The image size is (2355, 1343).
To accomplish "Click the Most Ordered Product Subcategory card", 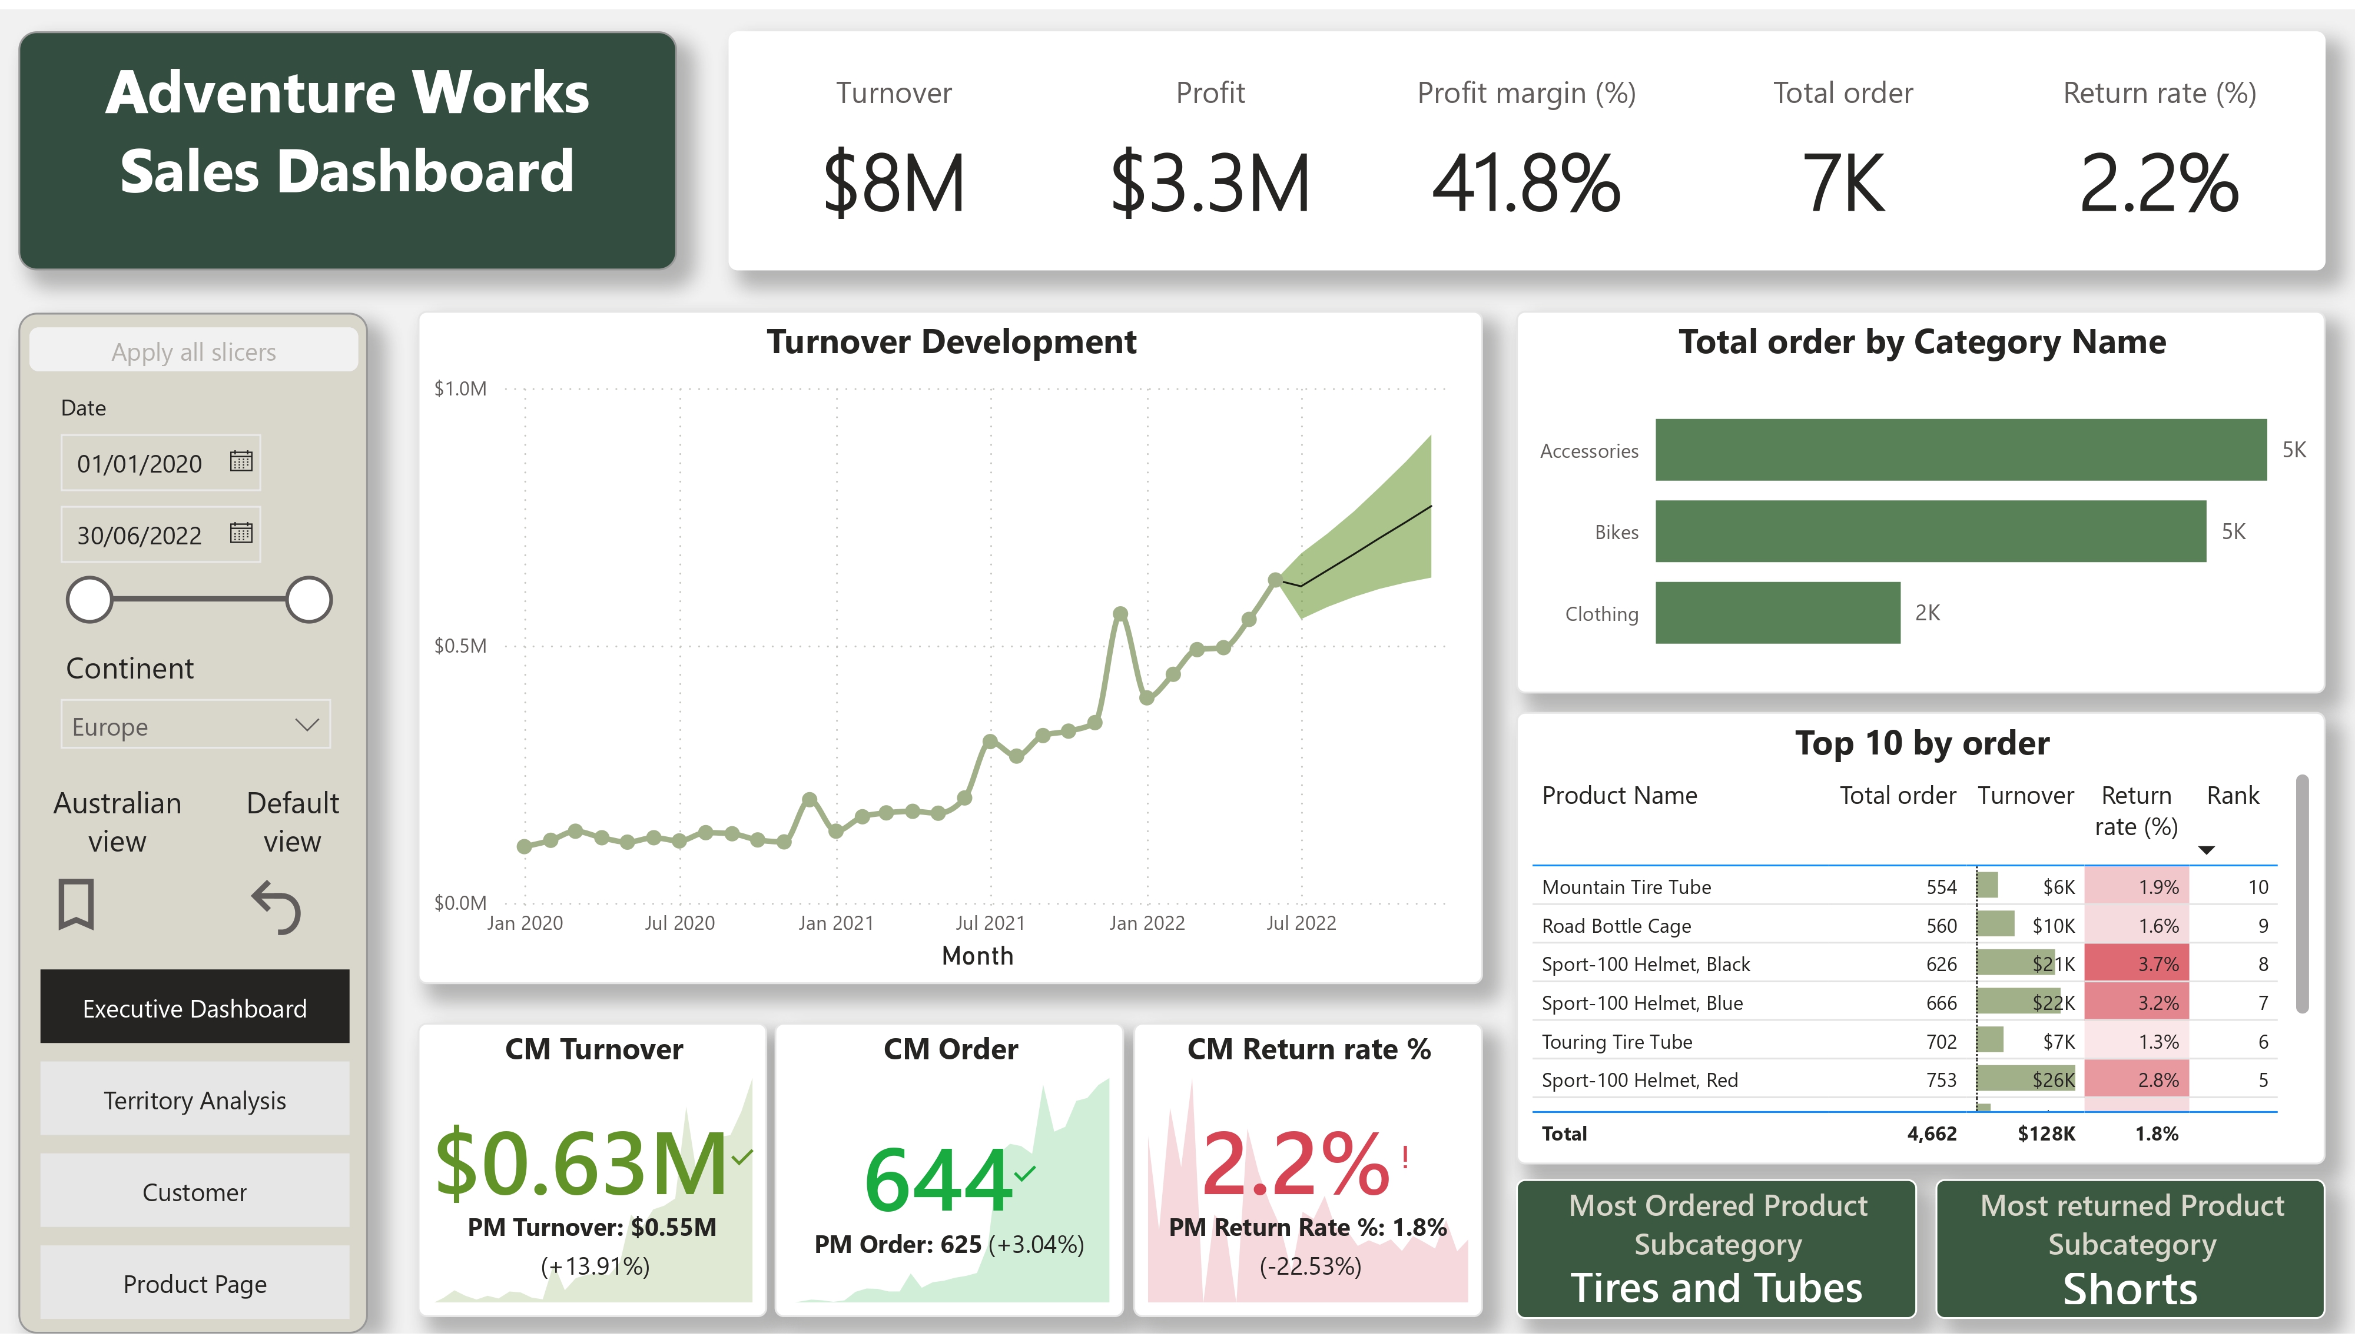I will click(1717, 1249).
